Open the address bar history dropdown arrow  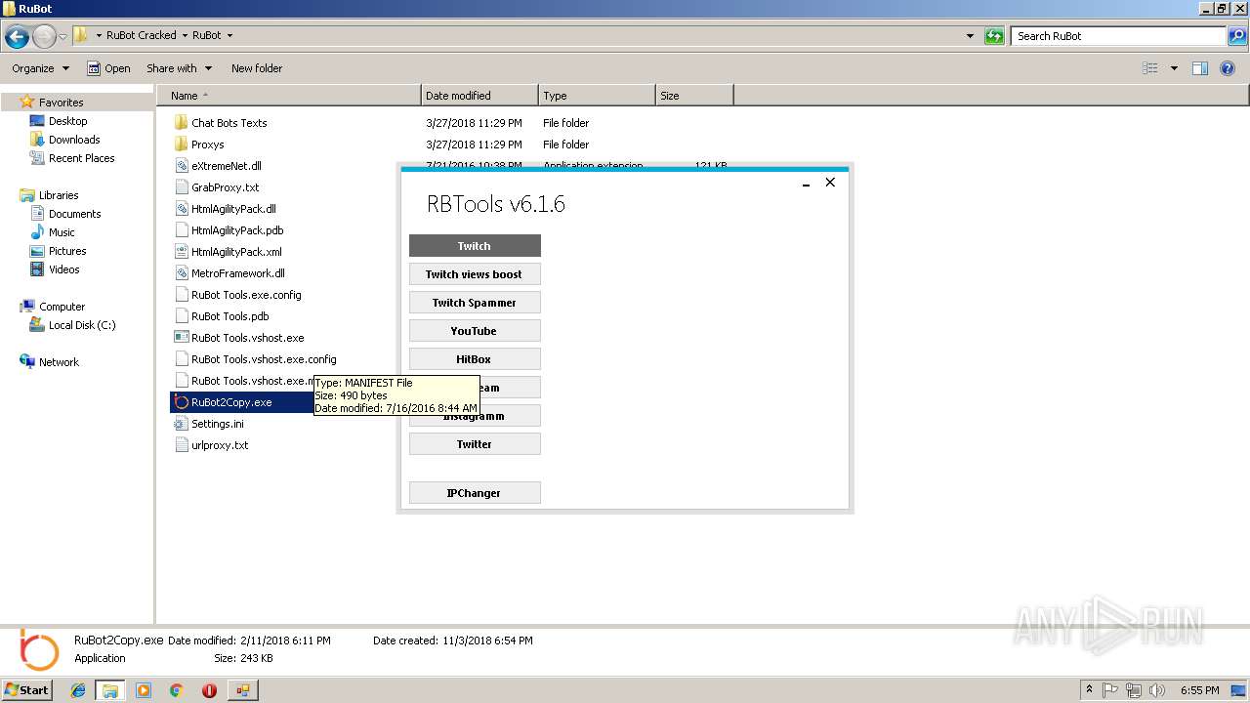[x=970, y=36]
